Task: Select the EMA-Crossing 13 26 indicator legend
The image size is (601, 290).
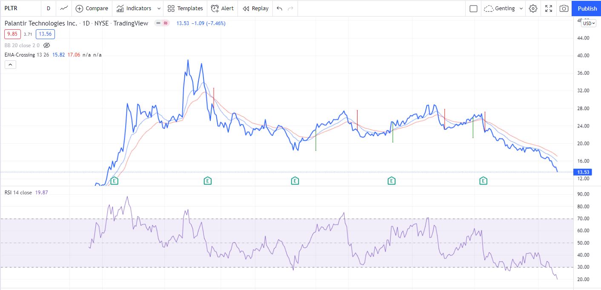Action: click(27, 55)
